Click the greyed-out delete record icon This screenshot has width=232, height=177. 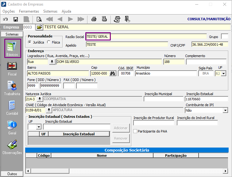pos(26,19)
